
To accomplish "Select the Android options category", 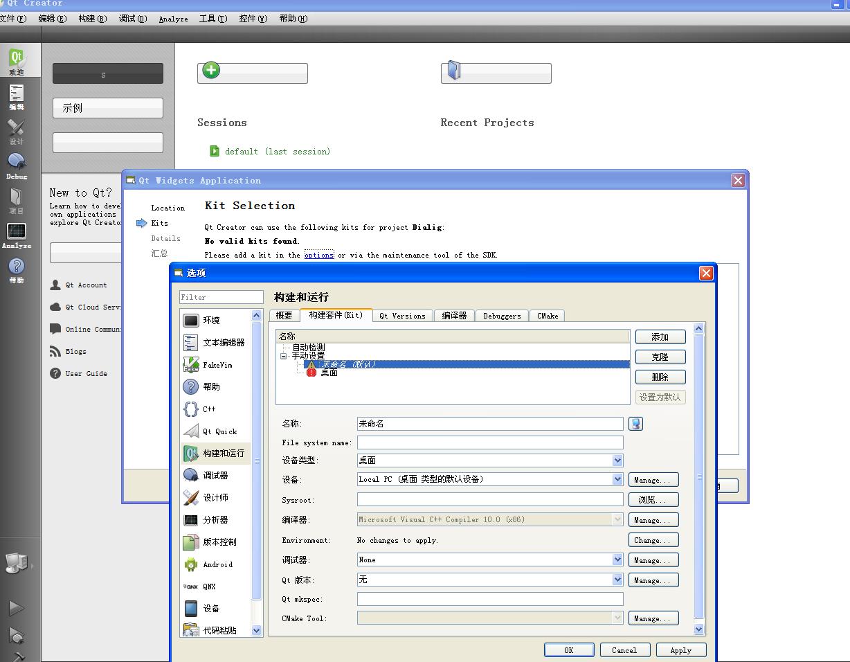I will point(215,564).
